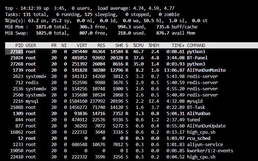The width and height of the screenshot is (258, 161).
Task: Click the SHR column header
Action: (x=119, y=46)
